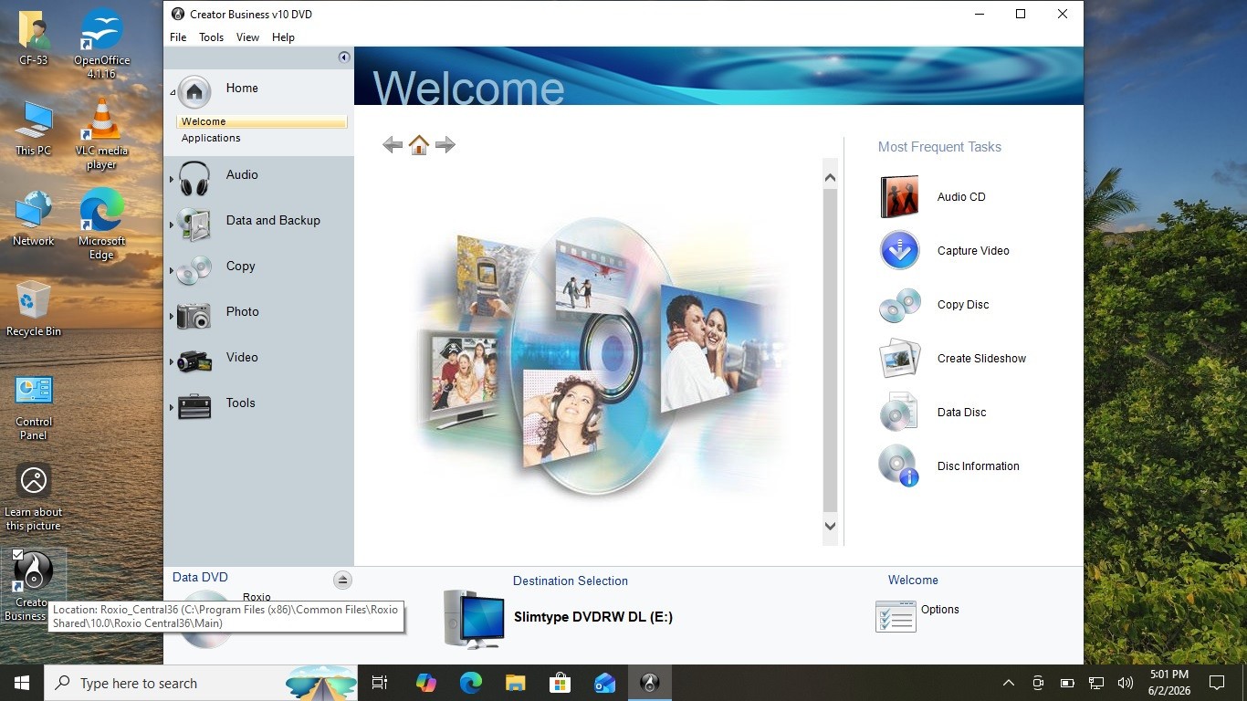
Task: Click the Copy Disc task icon
Action: pyautogui.click(x=899, y=305)
